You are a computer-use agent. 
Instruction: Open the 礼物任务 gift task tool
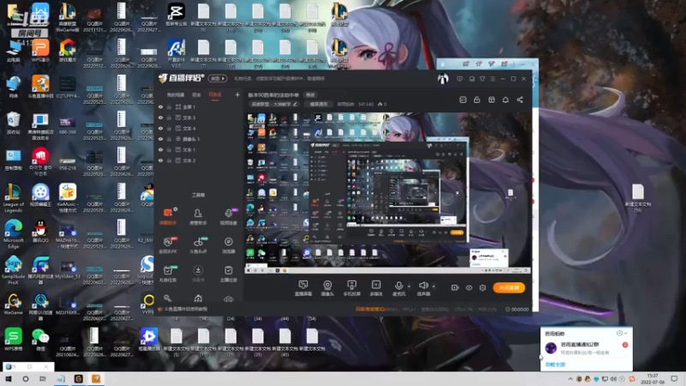pyautogui.click(x=168, y=274)
